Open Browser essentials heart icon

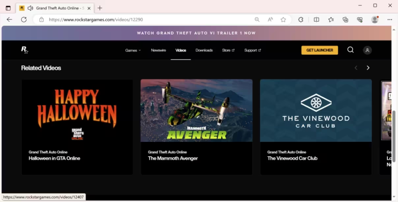[x=360, y=19]
